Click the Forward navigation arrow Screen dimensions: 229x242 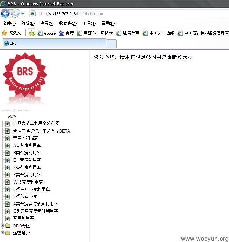(x=15, y=14)
